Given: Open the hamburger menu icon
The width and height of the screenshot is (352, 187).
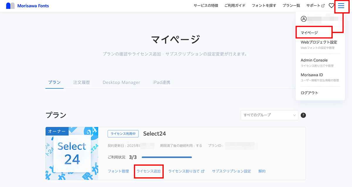Looking at the screenshot, I should point(341,6).
